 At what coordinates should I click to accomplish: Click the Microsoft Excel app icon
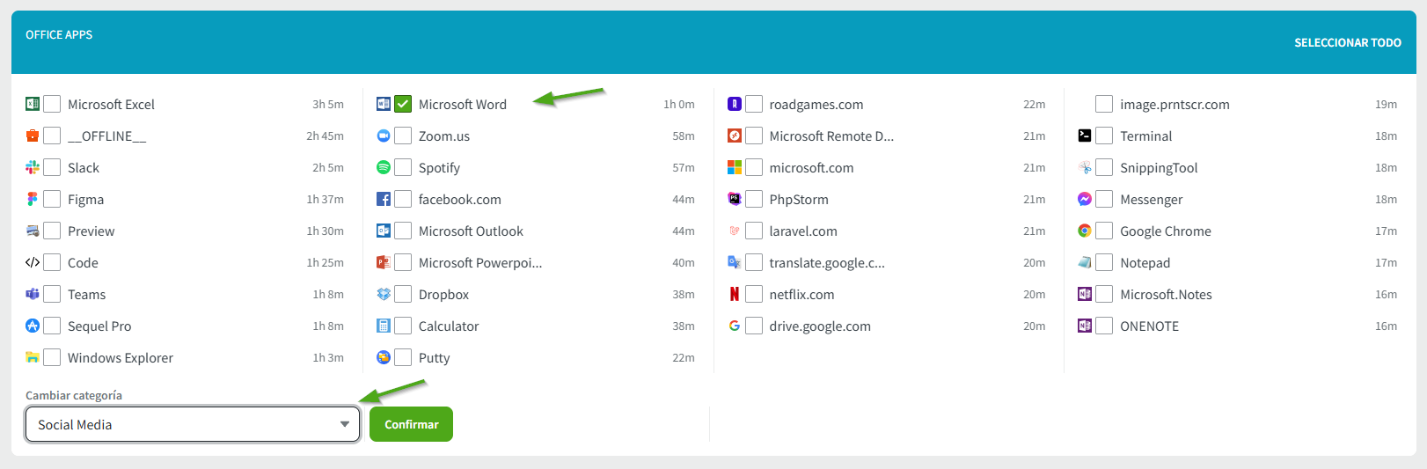[33, 104]
